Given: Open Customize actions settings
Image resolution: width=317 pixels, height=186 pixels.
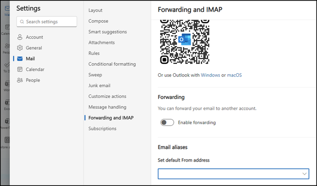Looking at the screenshot, I should (x=107, y=96).
